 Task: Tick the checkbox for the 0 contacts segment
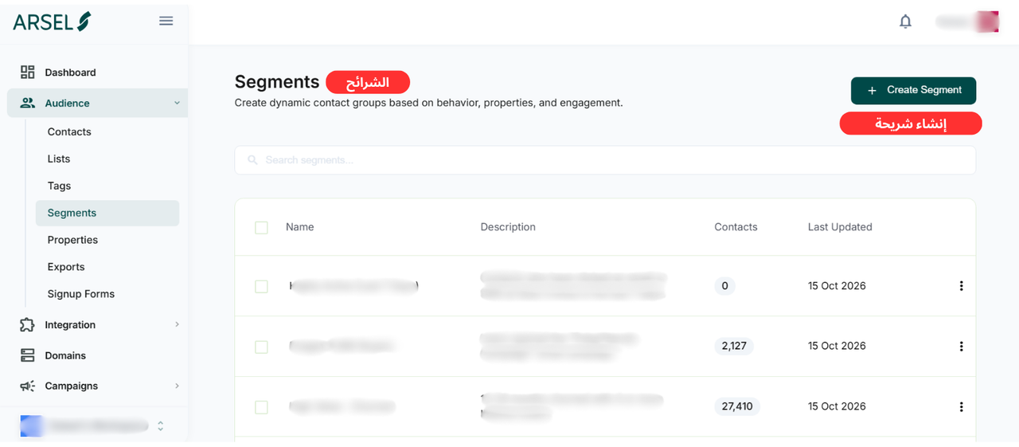tap(261, 287)
